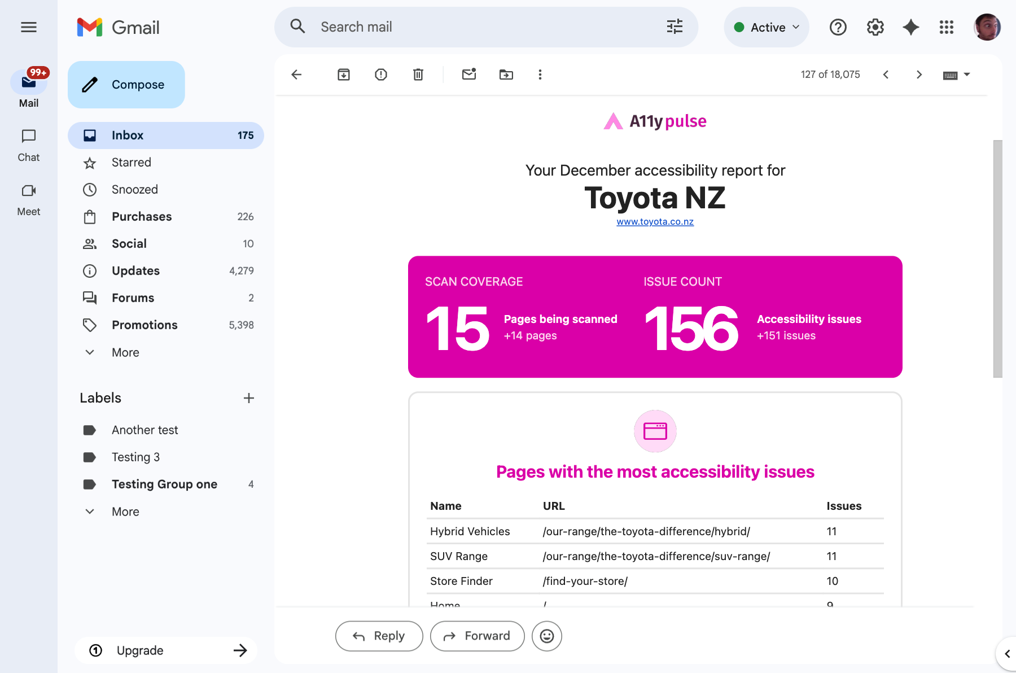This screenshot has width=1016, height=673.
Task: Click the Pages with most issues heading
Action: click(x=655, y=472)
